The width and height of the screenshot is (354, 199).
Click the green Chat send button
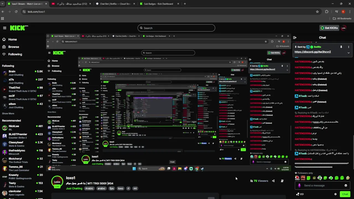coord(345,194)
